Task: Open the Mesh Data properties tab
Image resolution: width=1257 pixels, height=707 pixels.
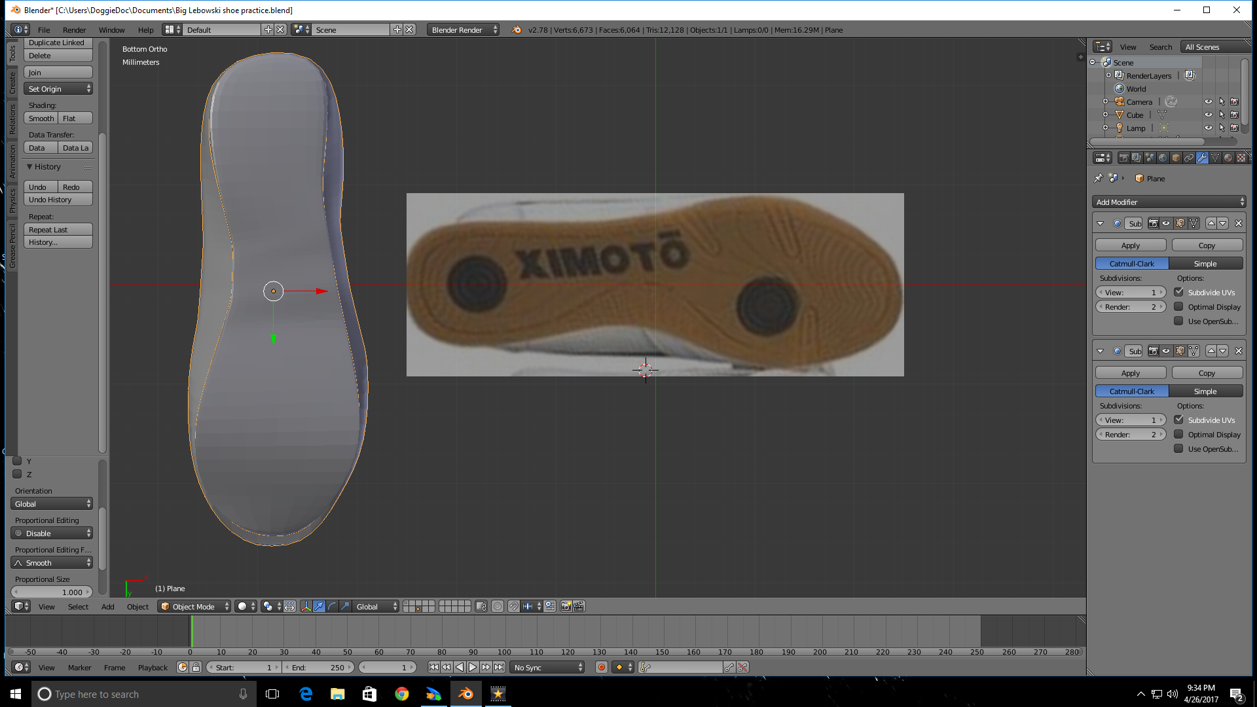Action: coord(1215,158)
